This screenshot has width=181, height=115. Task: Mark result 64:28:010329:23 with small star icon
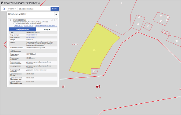(55, 20)
